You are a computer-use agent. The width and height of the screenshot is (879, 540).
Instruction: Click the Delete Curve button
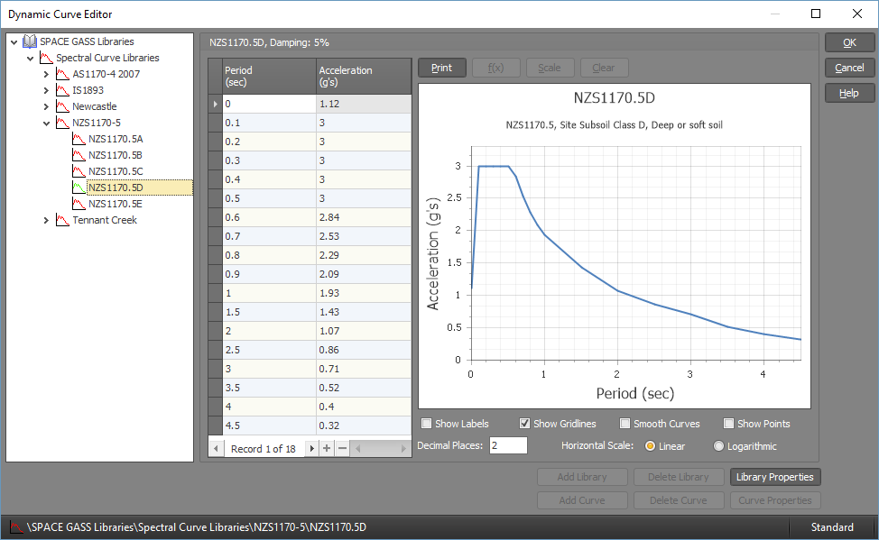tap(679, 500)
